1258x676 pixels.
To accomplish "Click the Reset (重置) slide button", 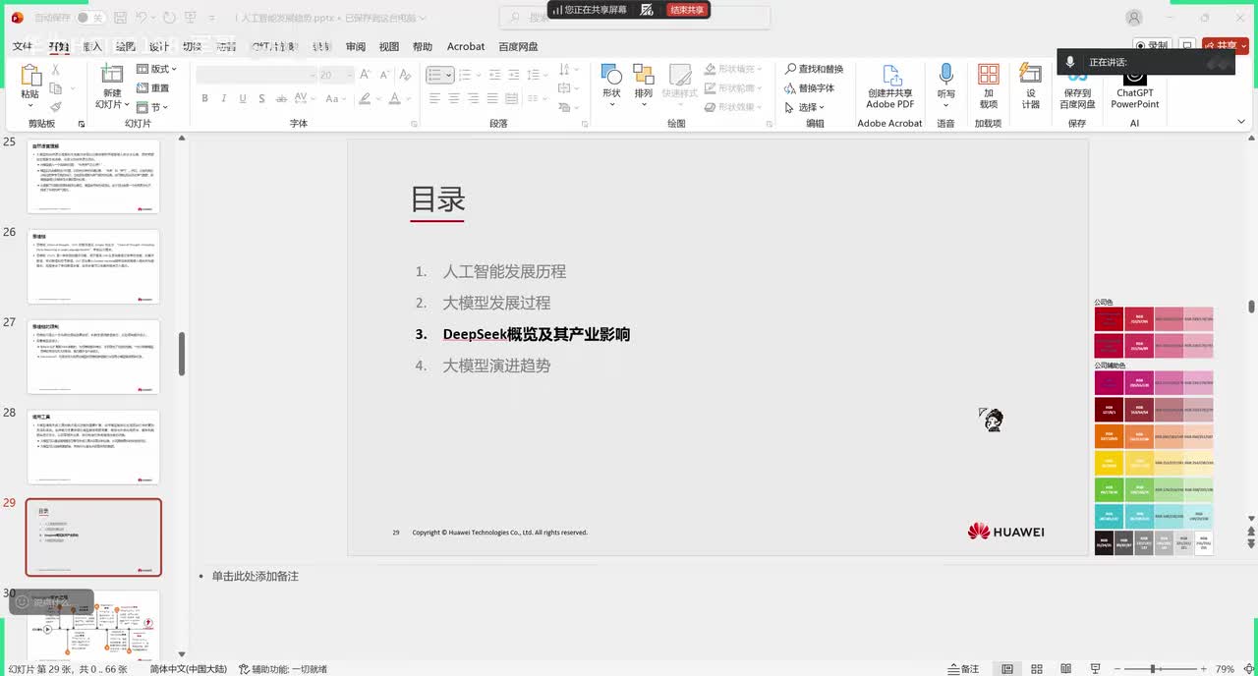I will tap(153, 87).
